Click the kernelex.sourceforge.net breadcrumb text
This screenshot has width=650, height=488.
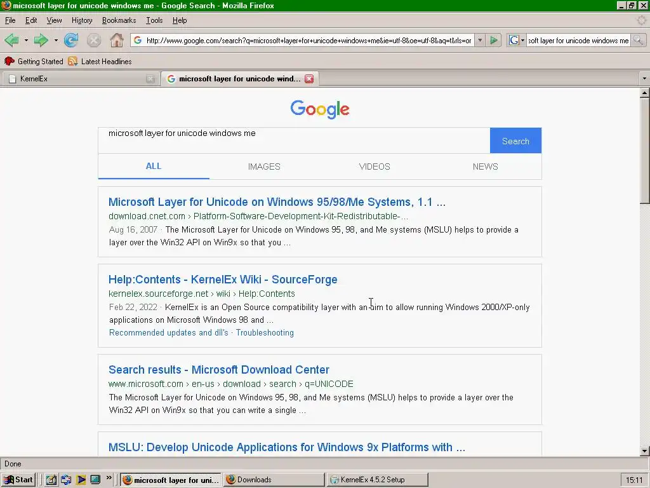click(x=202, y=294)
